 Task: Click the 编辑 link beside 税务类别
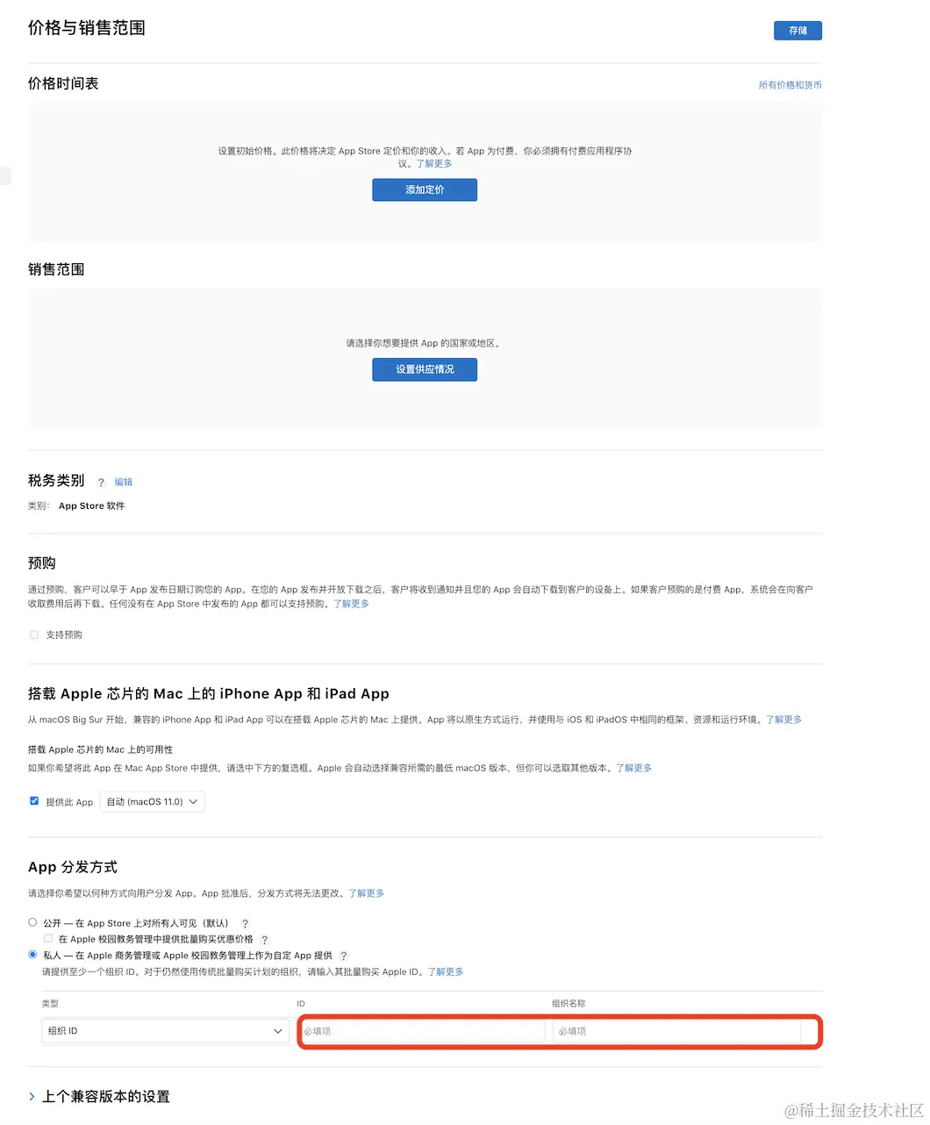(124, 483)
